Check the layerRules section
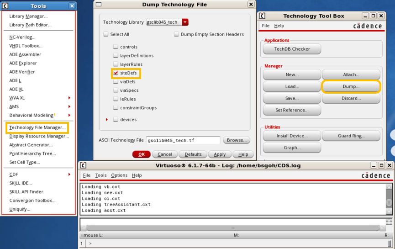 (x=116, y=64)
